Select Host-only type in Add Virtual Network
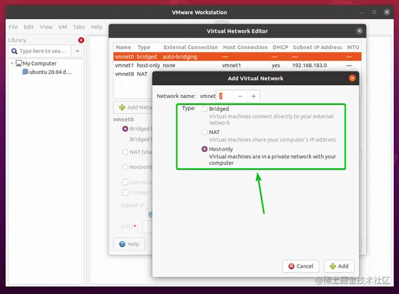The height and width of the screenshot is (294, 399). tap(205, 149)
